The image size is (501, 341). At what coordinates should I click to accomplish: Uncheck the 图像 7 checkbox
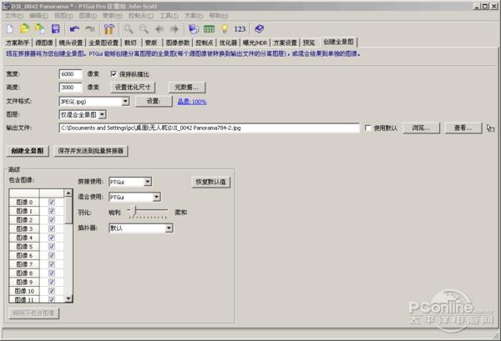(52, 264)
